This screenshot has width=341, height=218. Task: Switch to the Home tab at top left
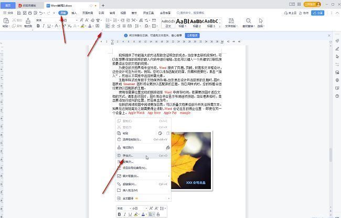[8, 5]
